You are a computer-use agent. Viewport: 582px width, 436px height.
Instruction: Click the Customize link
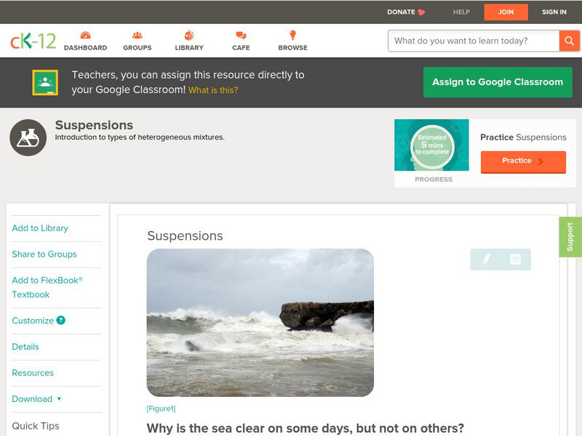coord(33,320)
